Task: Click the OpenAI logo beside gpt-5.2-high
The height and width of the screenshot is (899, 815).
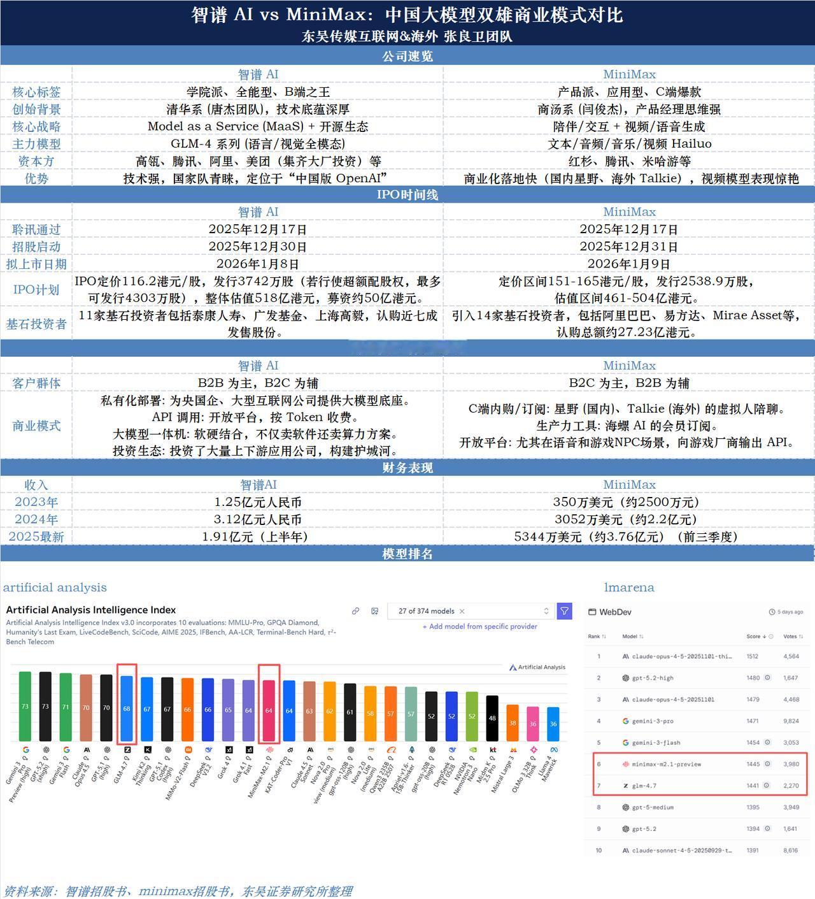Action: (x=626, y=678)
